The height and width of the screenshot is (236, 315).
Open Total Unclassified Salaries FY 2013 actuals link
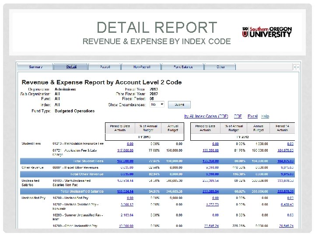point(125,191)
